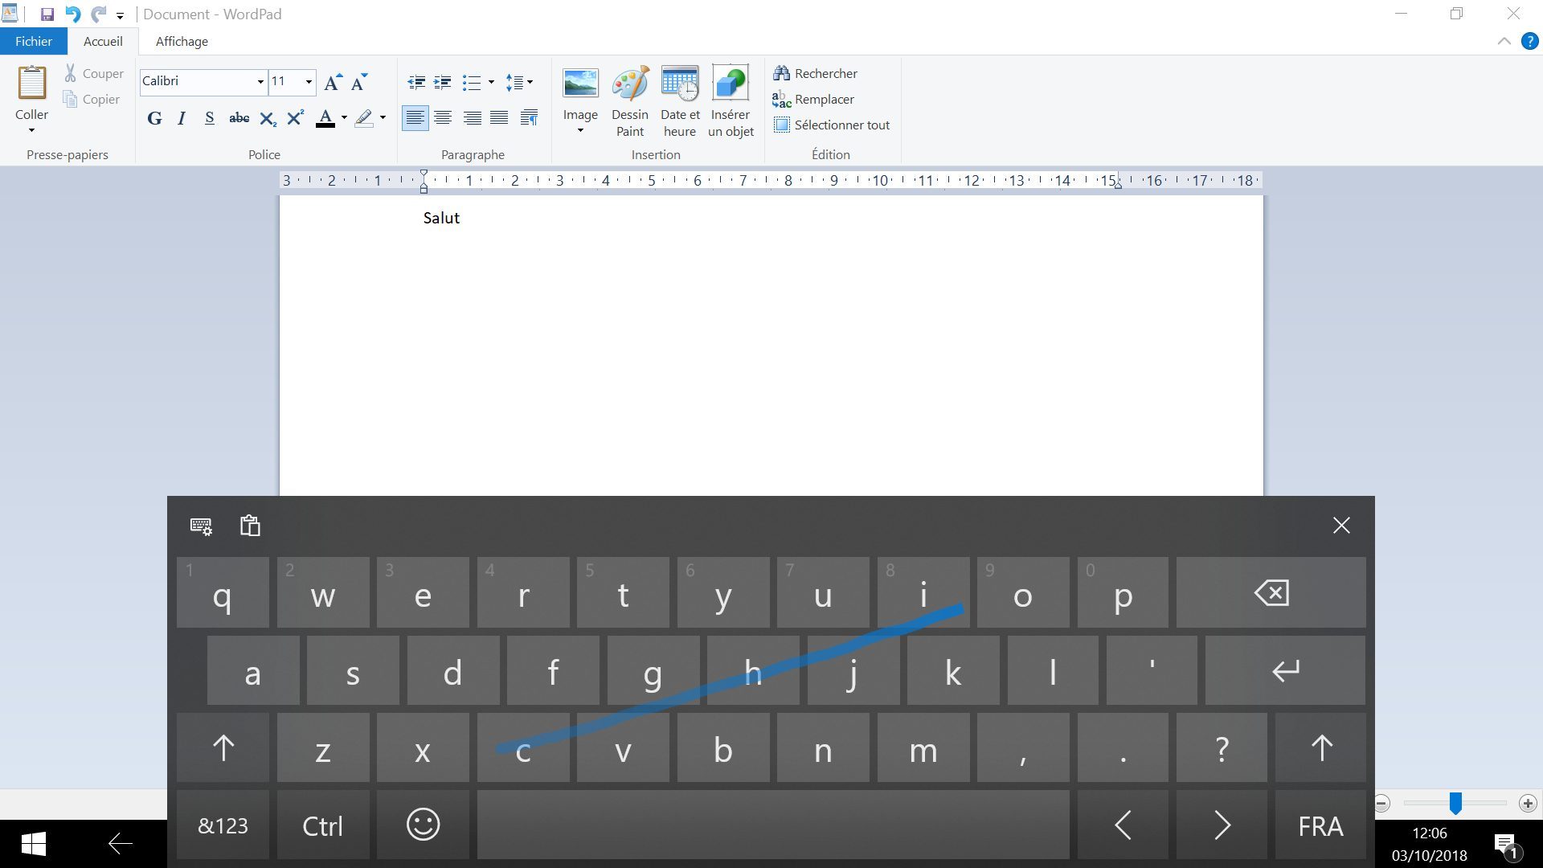1543x868 pixels.
Task: Open the text color dropdown arrow
Action: (344, 118)
